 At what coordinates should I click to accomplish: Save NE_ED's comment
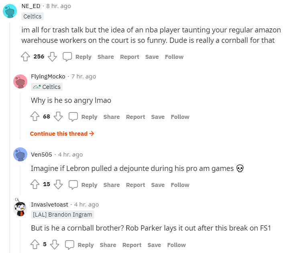[152, 57]
